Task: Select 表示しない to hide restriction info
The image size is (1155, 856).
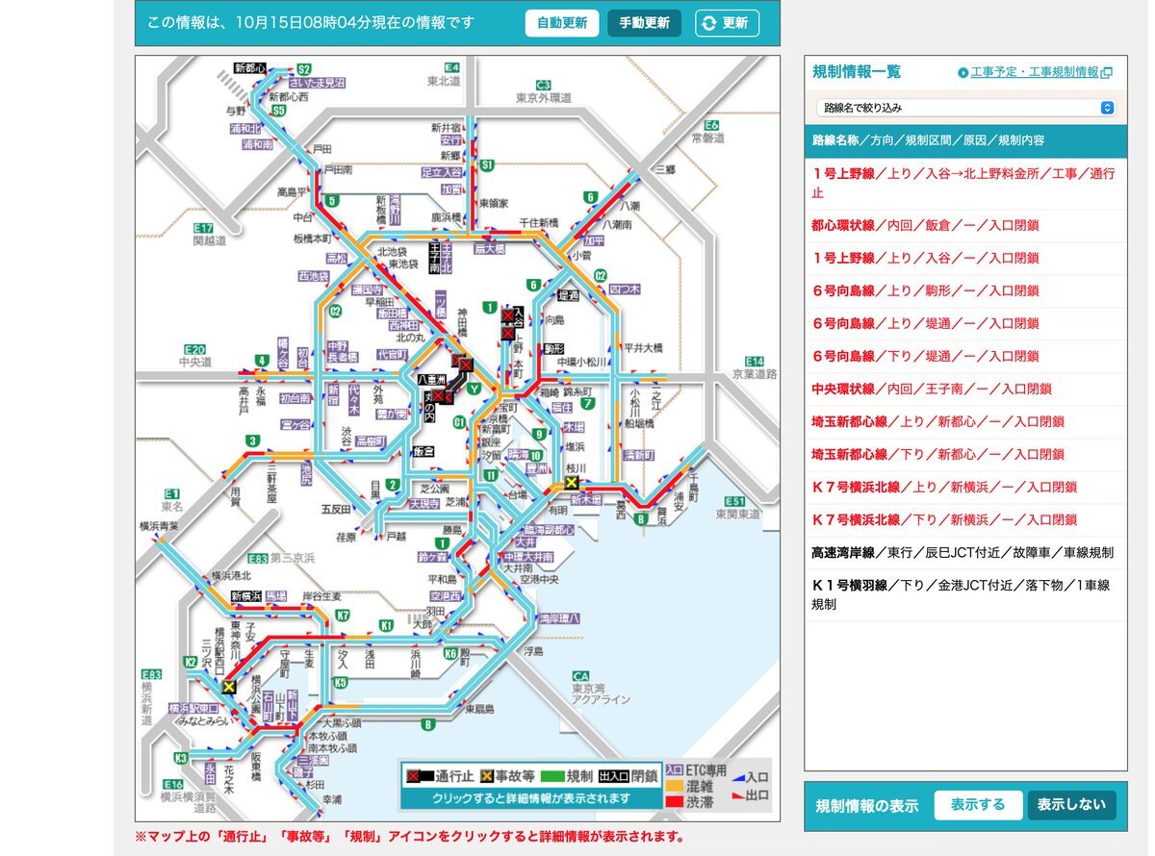Action: point(1071,805)
